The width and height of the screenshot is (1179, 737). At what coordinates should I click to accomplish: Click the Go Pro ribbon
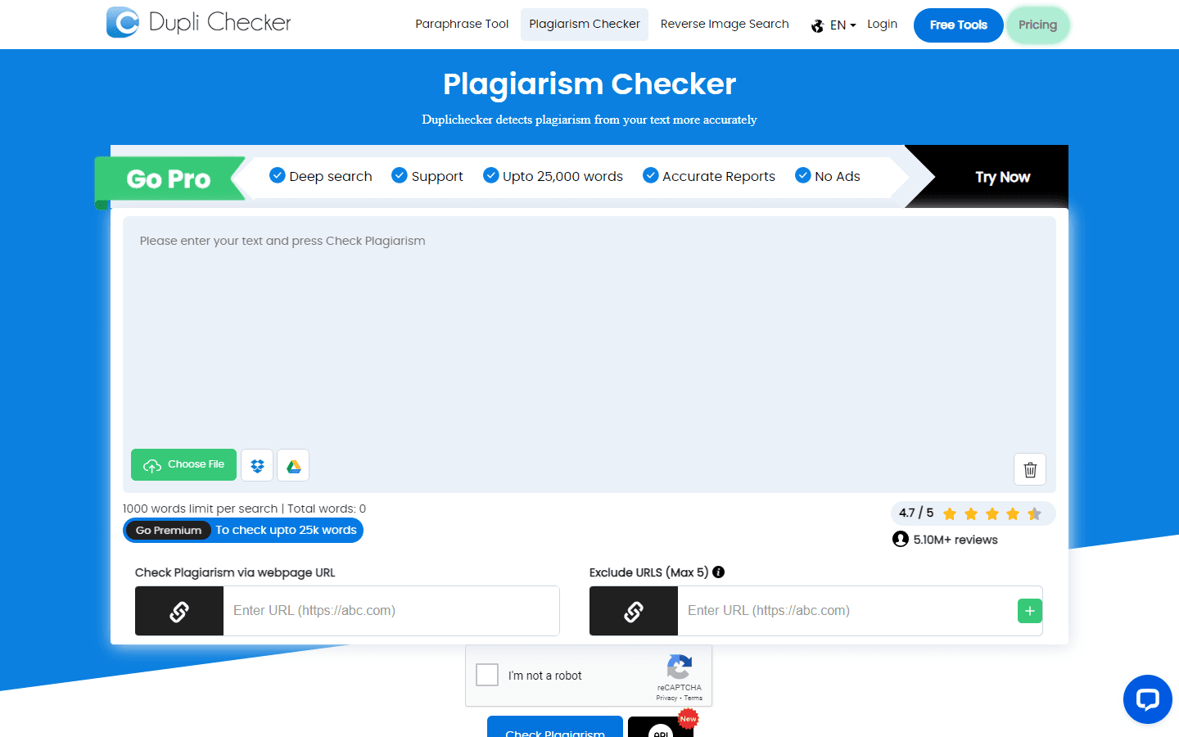(169, 179)
